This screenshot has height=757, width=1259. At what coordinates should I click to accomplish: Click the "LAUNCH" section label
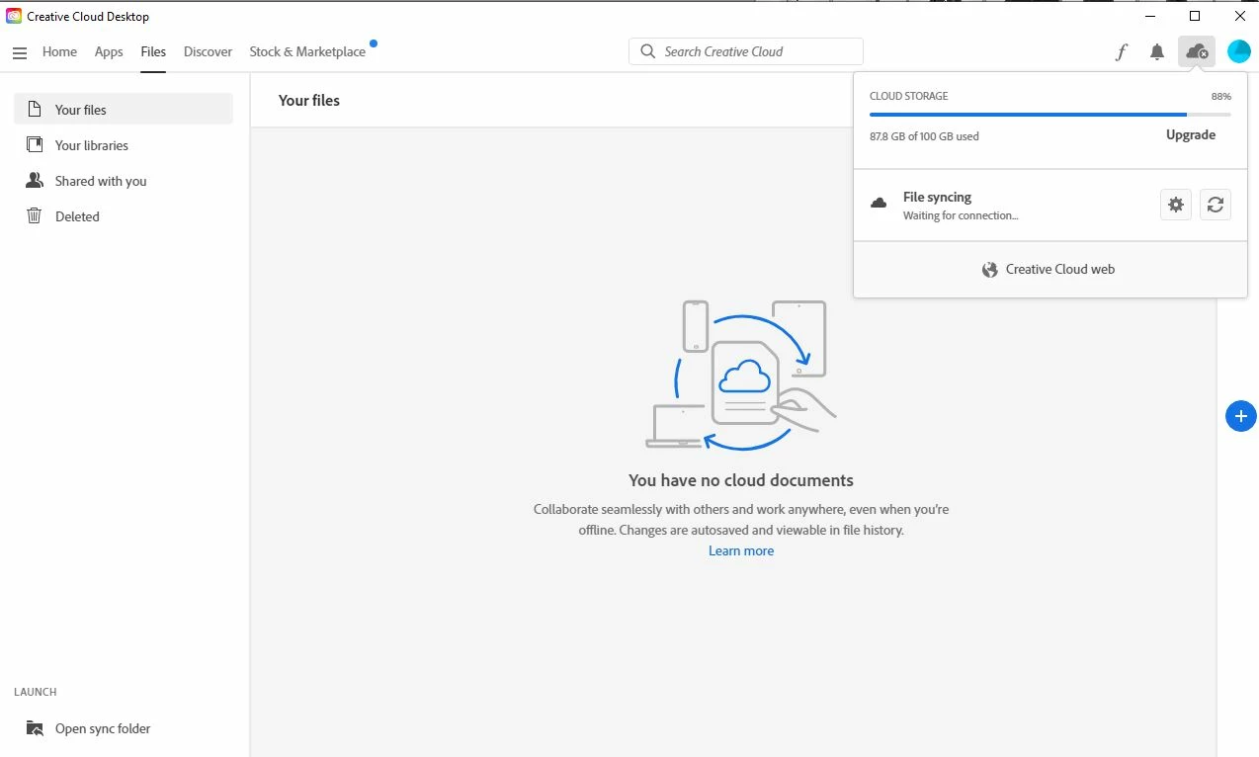36,692
